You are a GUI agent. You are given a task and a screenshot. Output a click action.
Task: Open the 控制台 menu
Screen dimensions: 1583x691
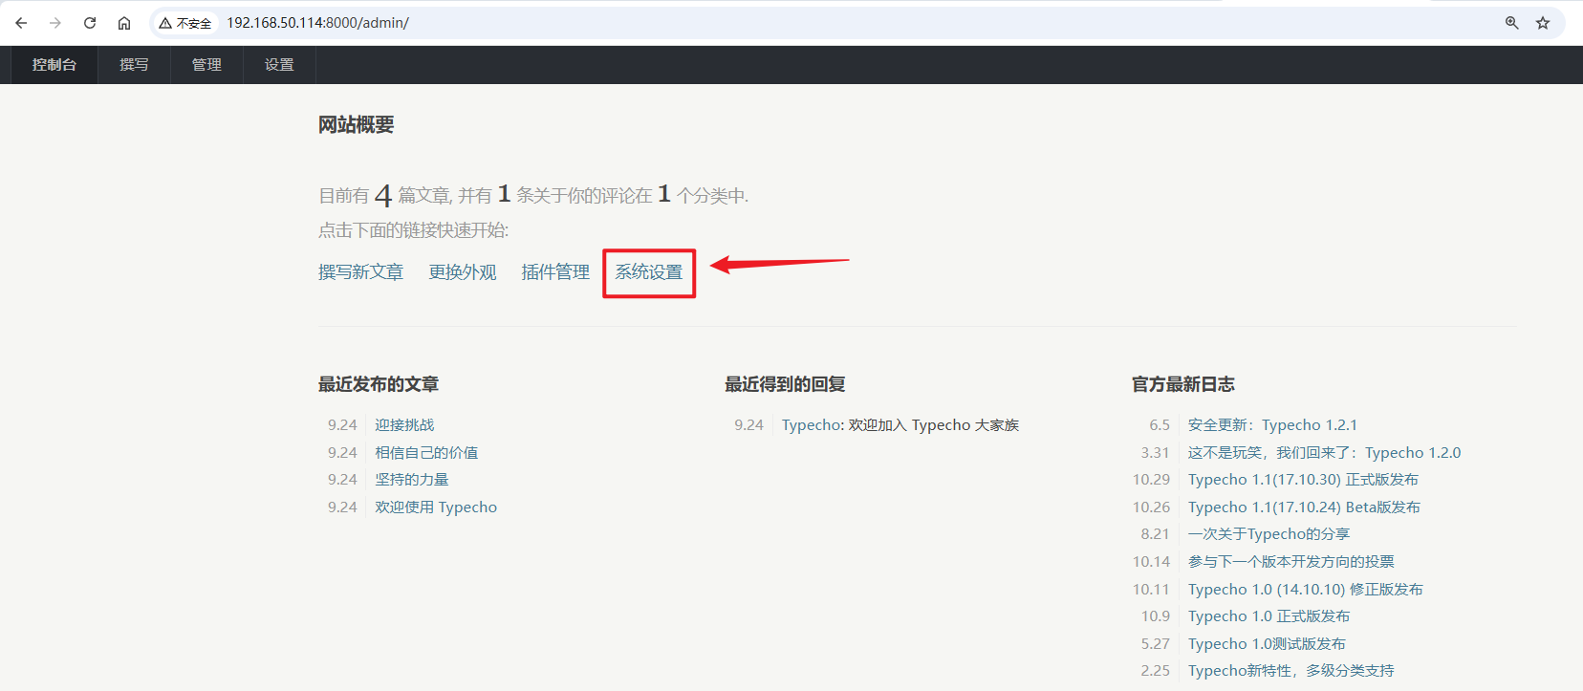click(54, 65)
